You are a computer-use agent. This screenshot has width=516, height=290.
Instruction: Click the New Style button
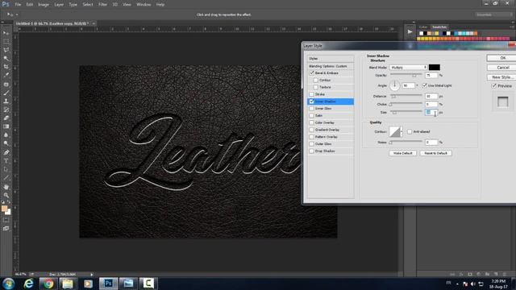501,77
